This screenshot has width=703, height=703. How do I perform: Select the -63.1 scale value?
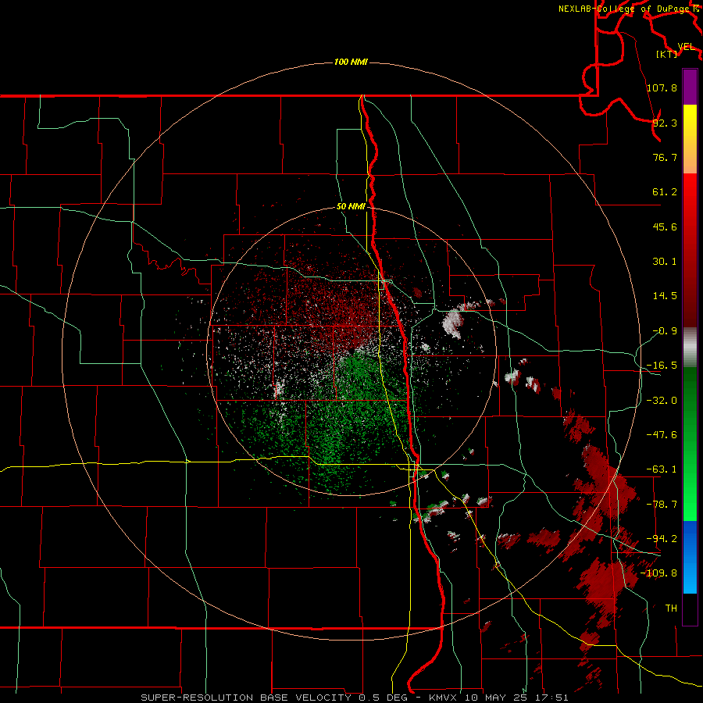coord(662,469)
